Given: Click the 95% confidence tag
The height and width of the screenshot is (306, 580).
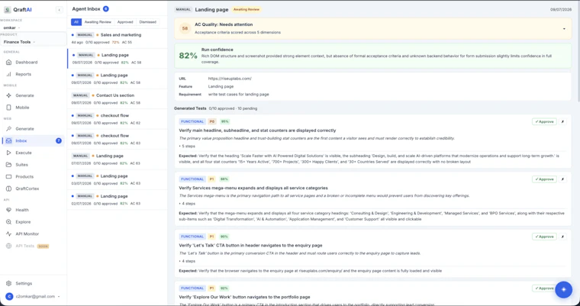Looking at the screenshot, I should (x=224, y=121).
